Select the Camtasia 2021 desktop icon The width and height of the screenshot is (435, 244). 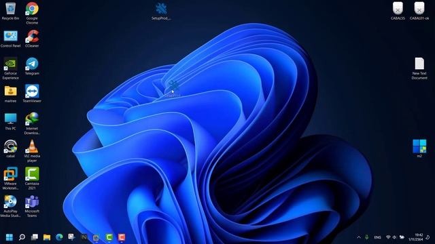[32, 178]
